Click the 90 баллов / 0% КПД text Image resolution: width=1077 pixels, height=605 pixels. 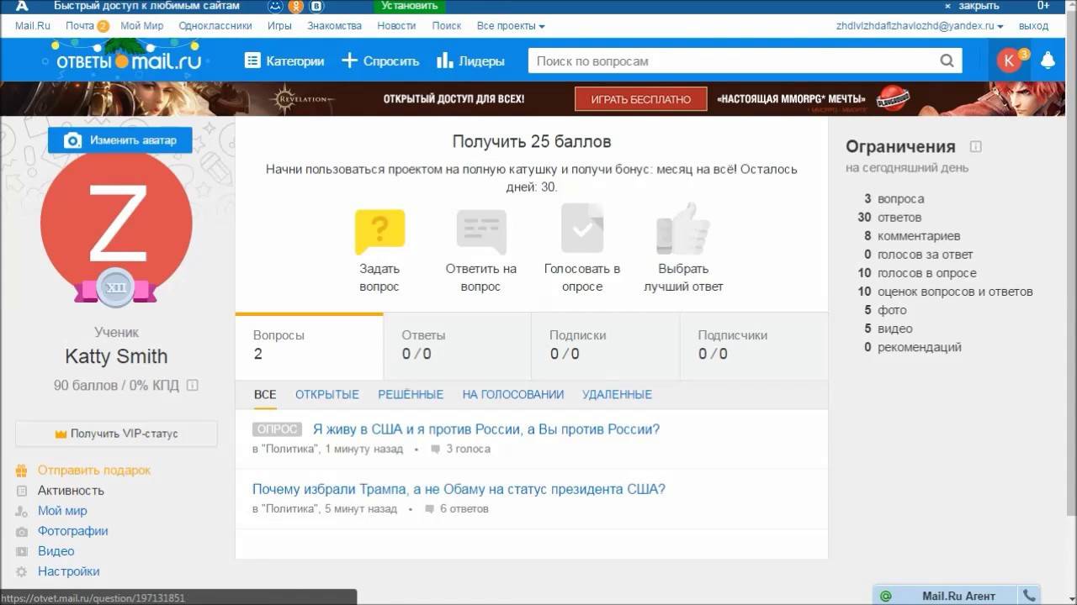(x=118, y=386)
